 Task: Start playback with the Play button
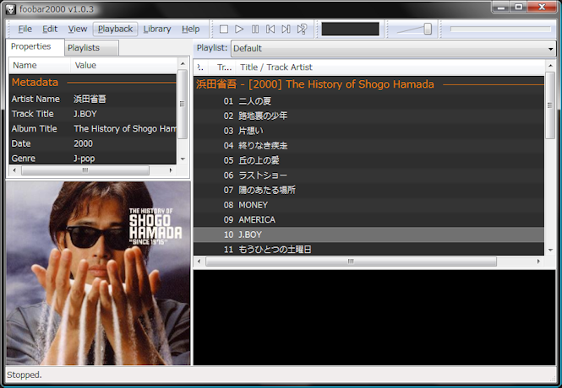(x=239, y=29)
